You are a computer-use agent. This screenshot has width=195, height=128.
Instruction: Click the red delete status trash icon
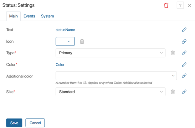tap(166, 5)
